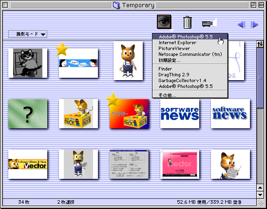This screenshot has height=209, width=267.
Task: Click the 52.6 MB 使用/339.2 MB 空き text
Action: click(x=210, y=202)
